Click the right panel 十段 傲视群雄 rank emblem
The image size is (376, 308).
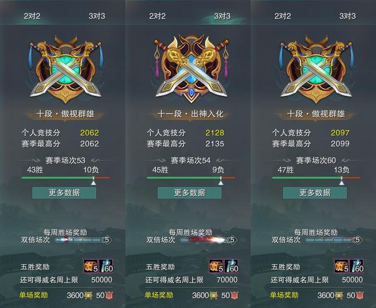point(316,69)
